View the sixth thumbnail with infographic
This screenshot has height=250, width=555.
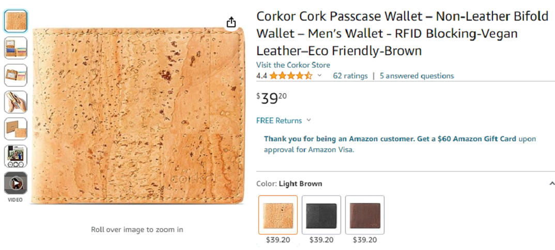pyautogui.click(x=16, y=156)
